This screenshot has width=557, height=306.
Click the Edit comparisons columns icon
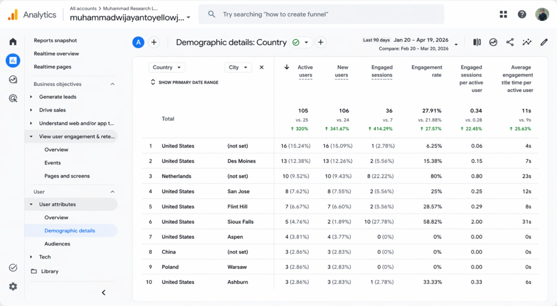point(477,42)
